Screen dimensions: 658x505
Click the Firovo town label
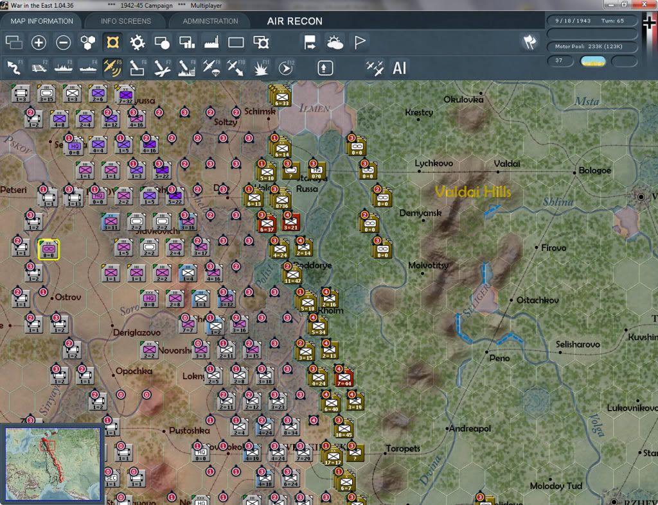[553, 248]
